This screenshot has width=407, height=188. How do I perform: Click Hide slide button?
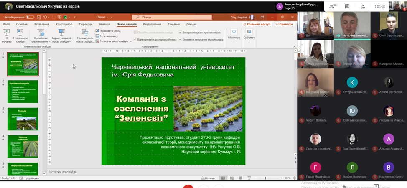tap(108, 30)
